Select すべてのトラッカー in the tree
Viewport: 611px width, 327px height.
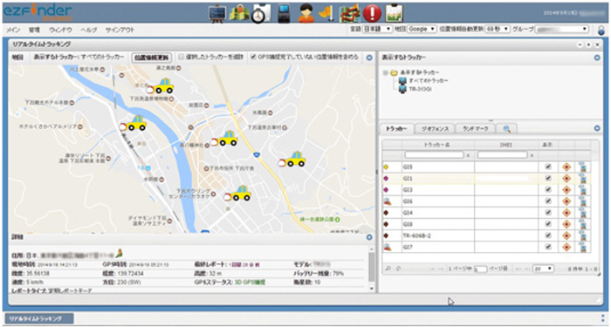pyautogui.click(x=429, y=80)
